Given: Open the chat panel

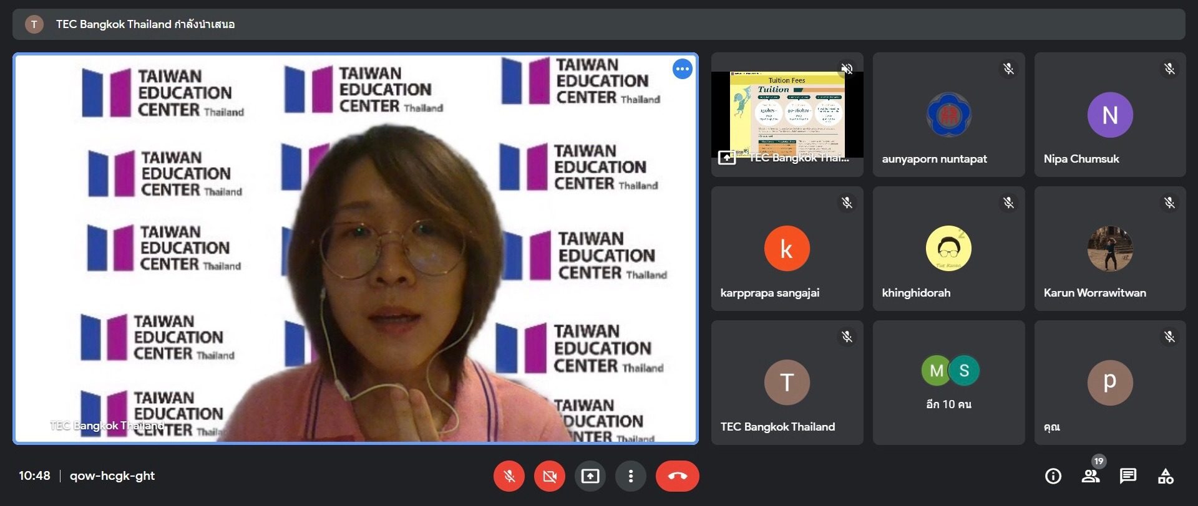Looking at the screenshot, I should (1127, 476).
